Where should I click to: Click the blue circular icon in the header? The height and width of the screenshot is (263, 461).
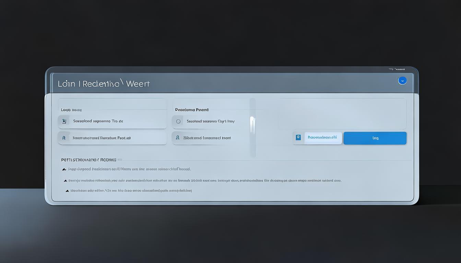point(402,80)
